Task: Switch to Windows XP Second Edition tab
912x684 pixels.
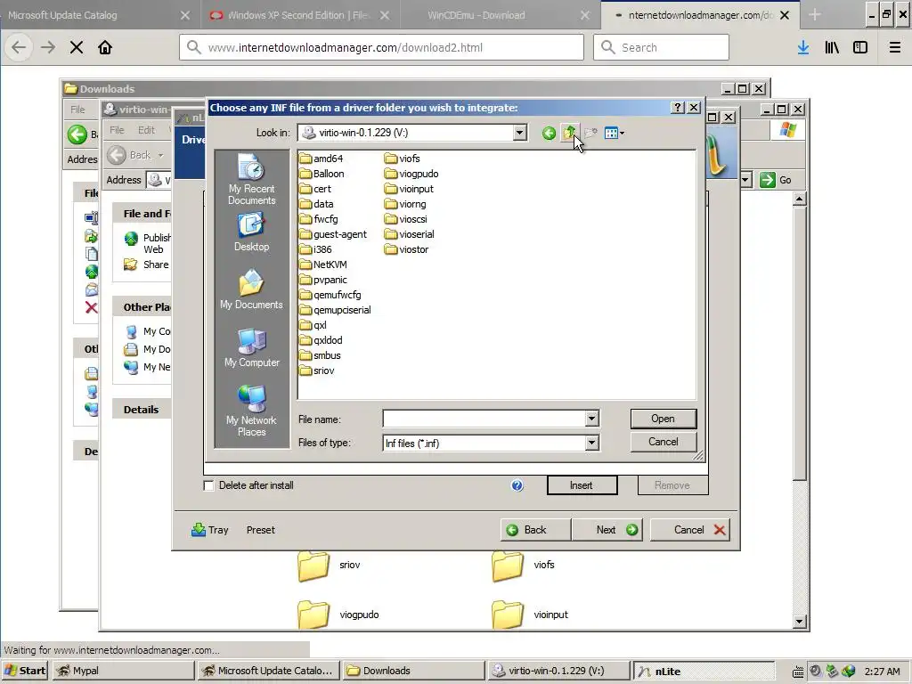Action: point(300,15)
